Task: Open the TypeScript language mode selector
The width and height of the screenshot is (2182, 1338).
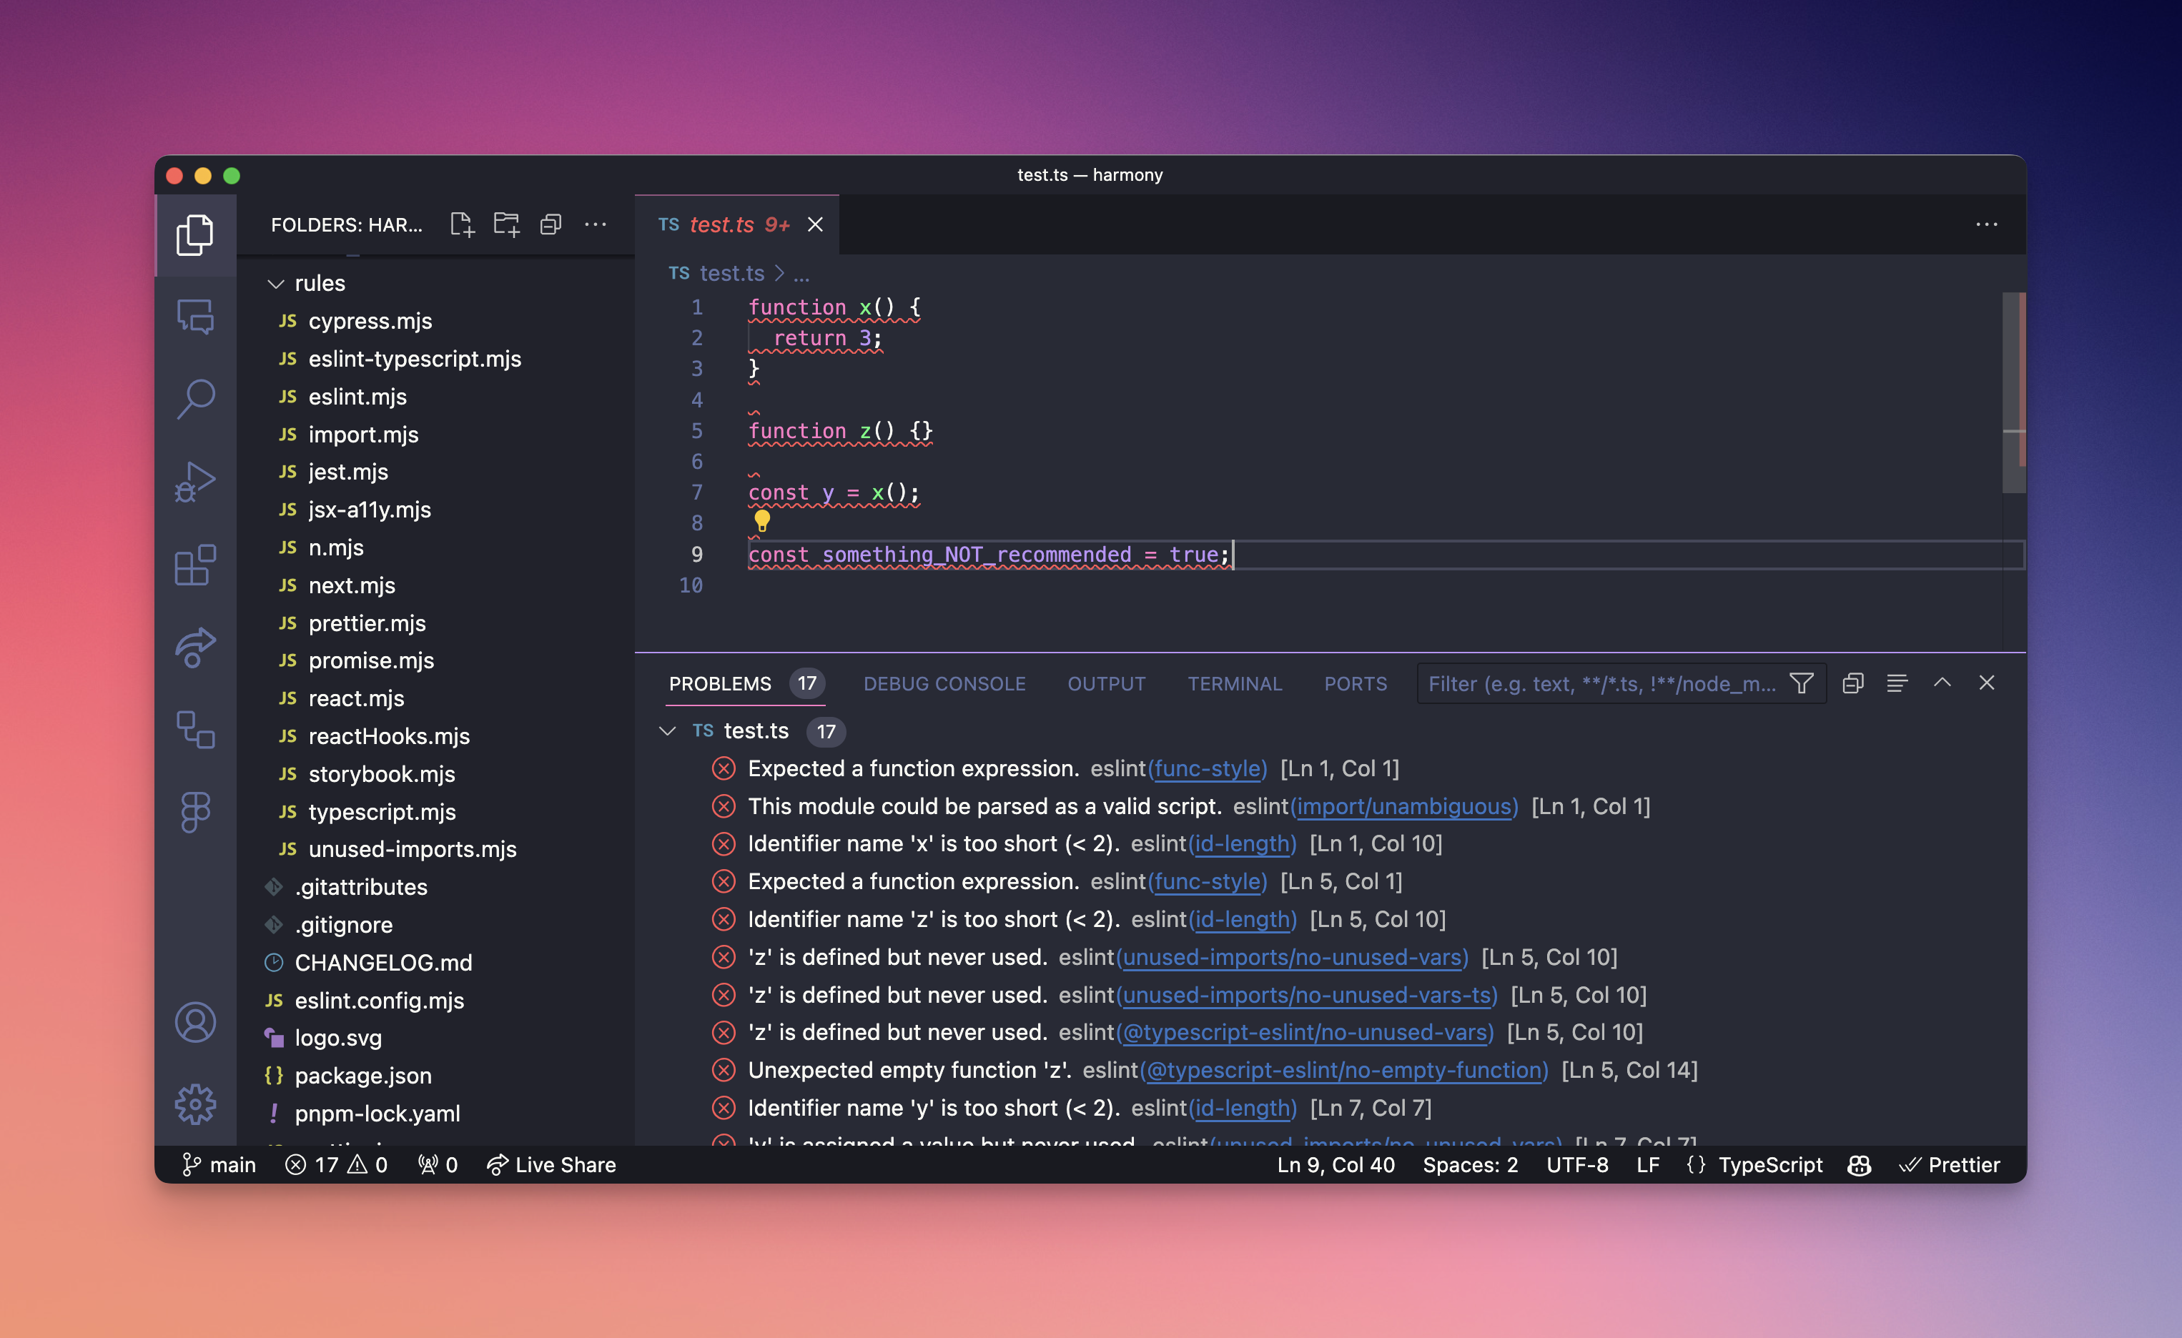Action: coord(1769,1165)
